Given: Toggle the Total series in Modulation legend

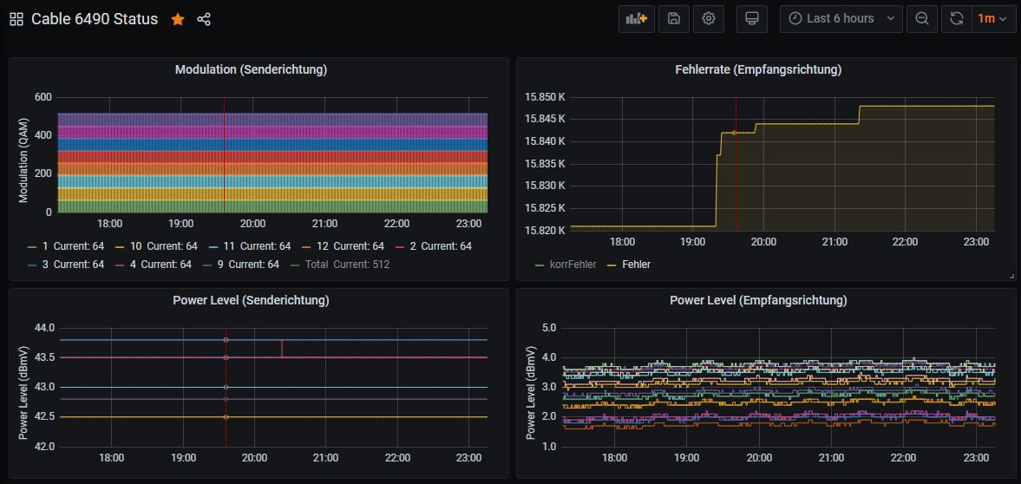Looking at the screenshot, I should [x=317, y=265].
